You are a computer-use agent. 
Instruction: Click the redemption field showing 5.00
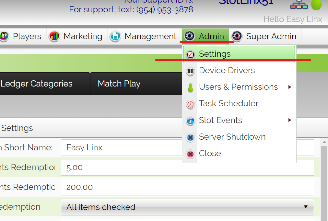[187, 168]
